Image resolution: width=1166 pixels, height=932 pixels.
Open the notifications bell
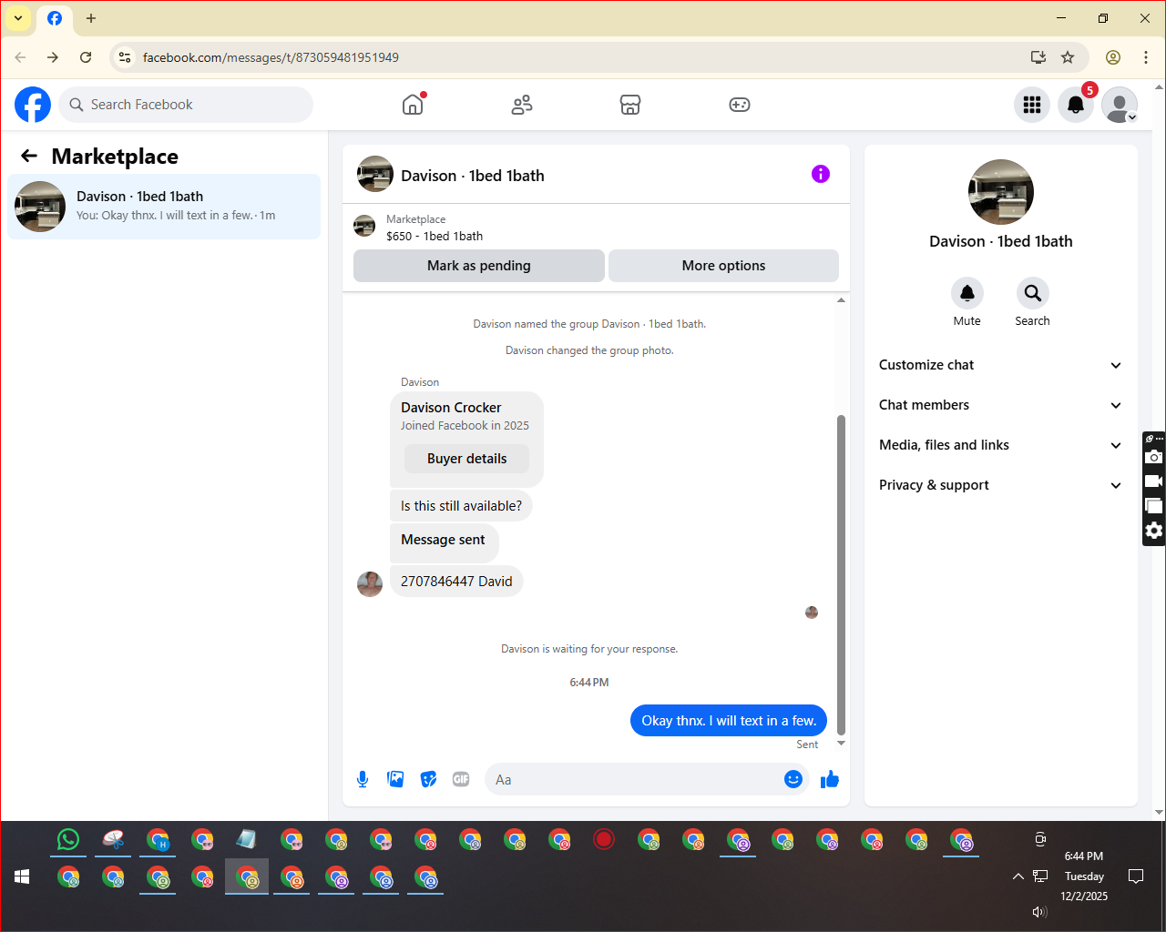coord(1076,105)
